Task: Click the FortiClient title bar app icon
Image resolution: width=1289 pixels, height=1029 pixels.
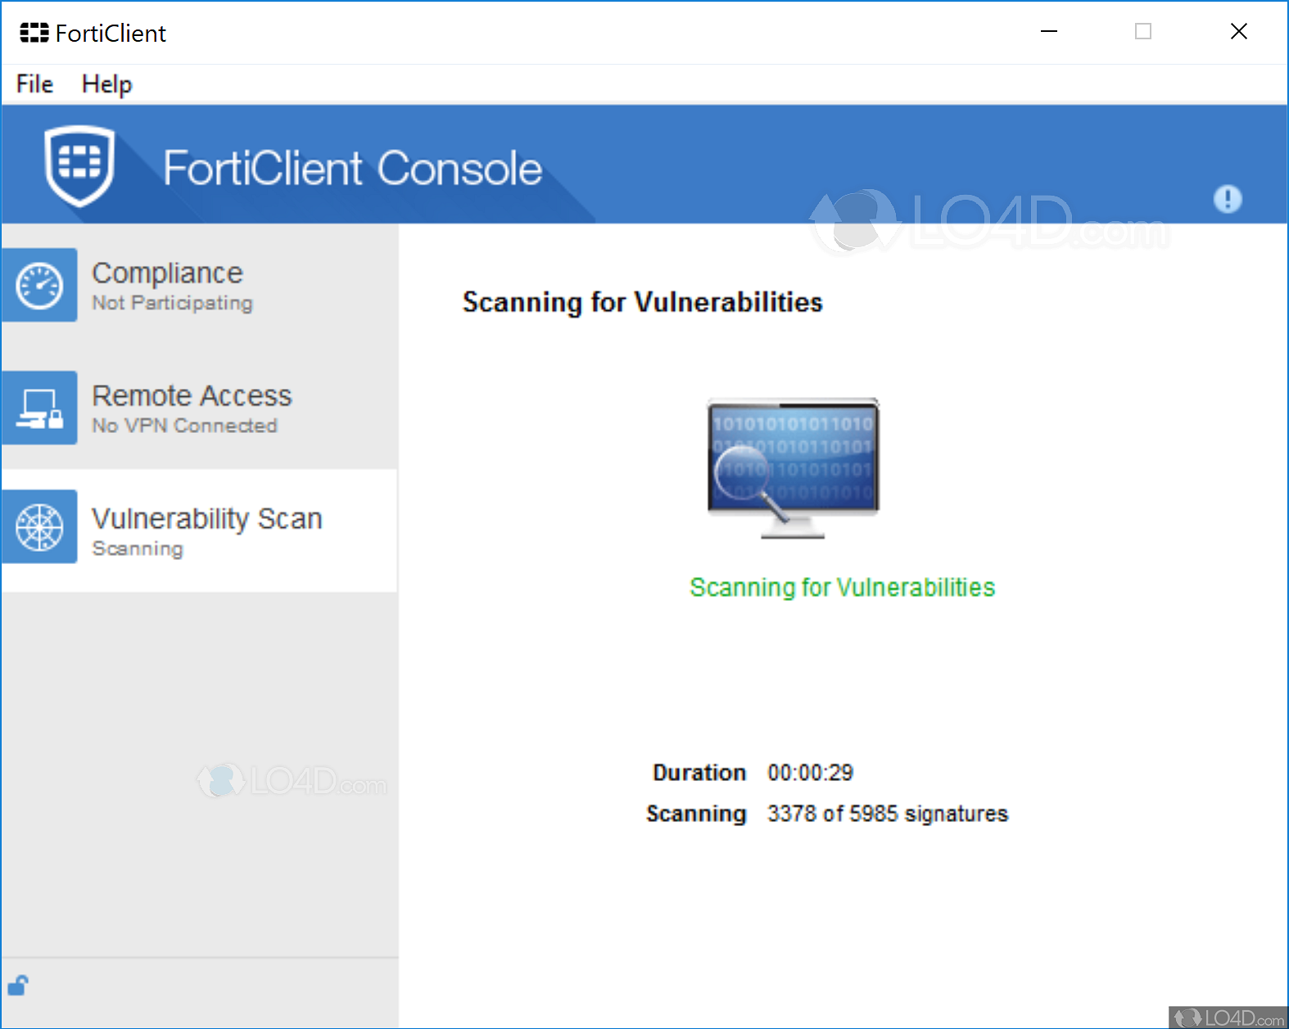Action: point(34,33)
